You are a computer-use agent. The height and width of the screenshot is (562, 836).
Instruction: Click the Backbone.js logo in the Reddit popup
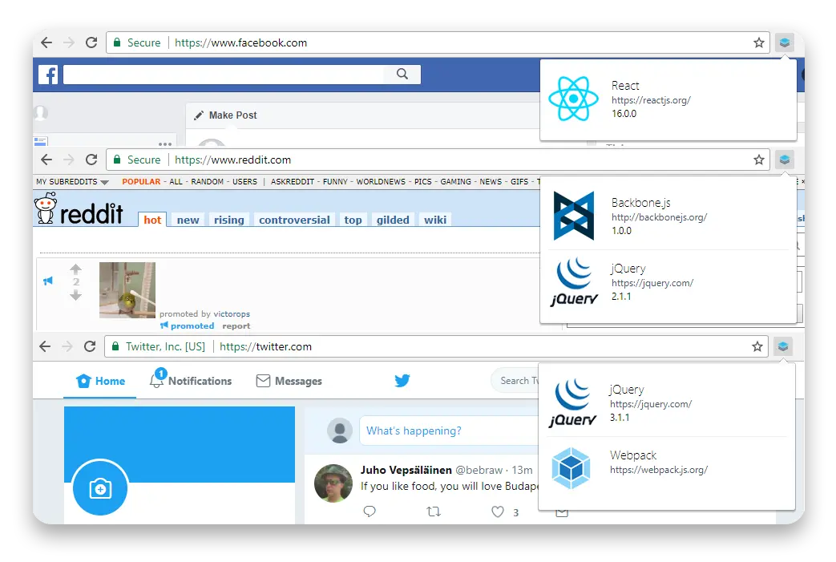[573, 215]
